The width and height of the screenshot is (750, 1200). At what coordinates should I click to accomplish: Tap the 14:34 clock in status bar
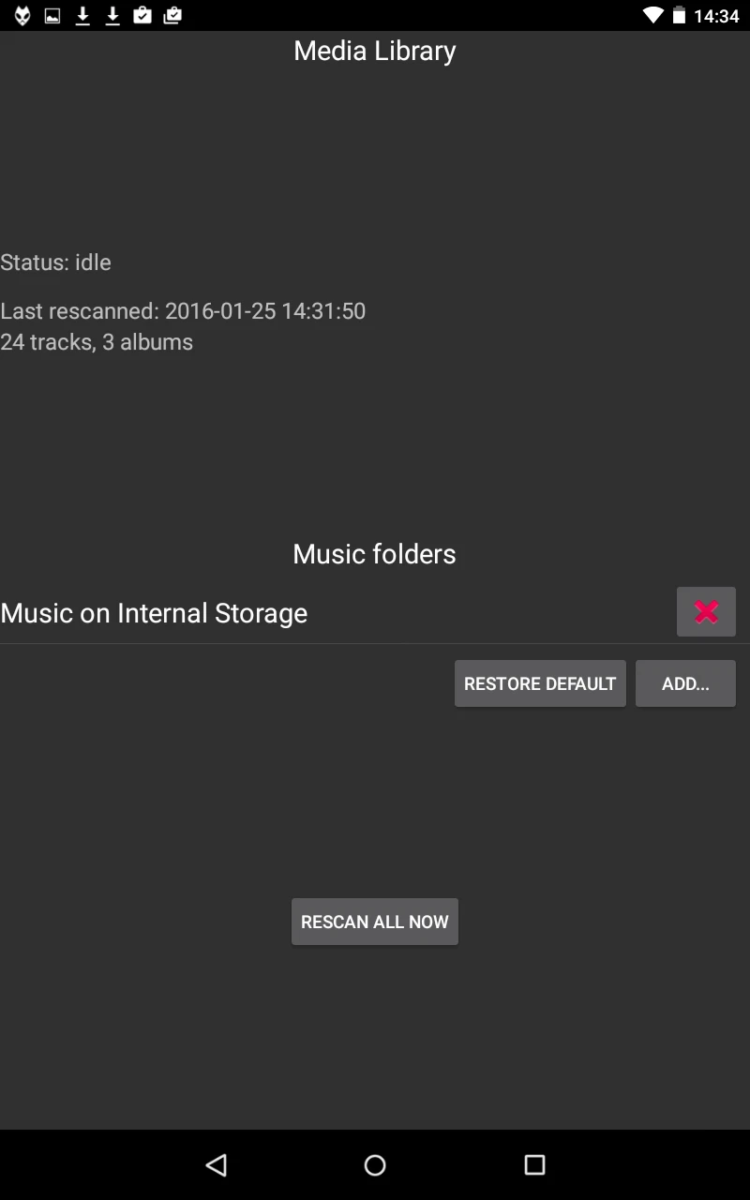(x=716, y=16)
